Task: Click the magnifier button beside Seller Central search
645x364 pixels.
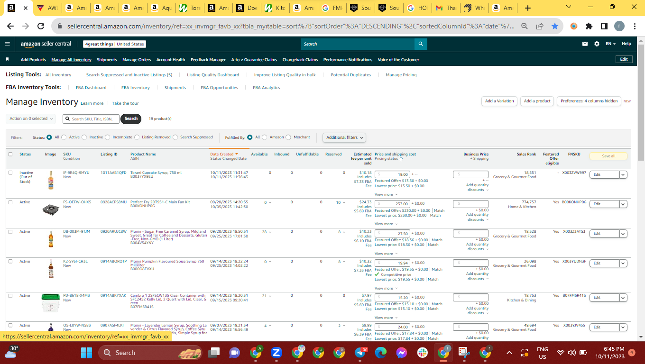Action: click(x=421, y=44)
